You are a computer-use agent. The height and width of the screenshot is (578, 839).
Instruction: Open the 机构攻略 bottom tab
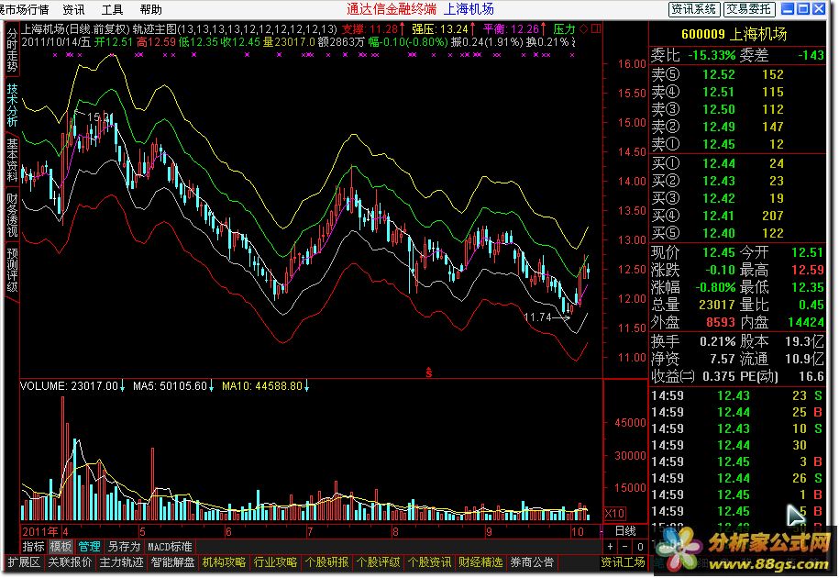pos(225,562)
